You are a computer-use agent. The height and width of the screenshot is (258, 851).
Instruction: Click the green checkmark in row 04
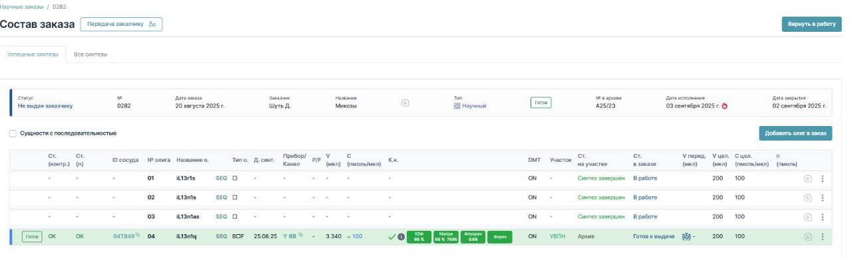pyautogui.click(x=392, y=237)
